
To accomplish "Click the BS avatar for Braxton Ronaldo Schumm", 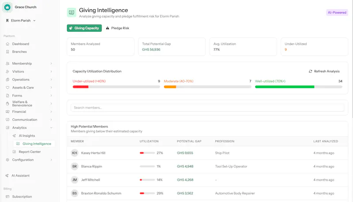I will (x=75, y=193).
